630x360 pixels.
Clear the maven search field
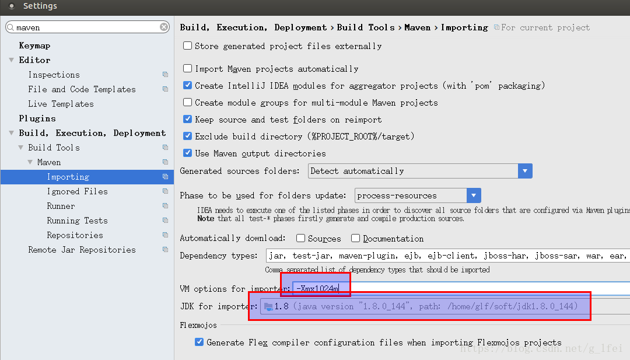(x=164, y=27)
